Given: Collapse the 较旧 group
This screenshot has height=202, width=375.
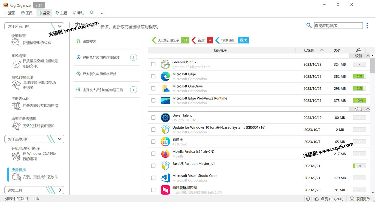Looking at the screenshot, I should (368, 109).
